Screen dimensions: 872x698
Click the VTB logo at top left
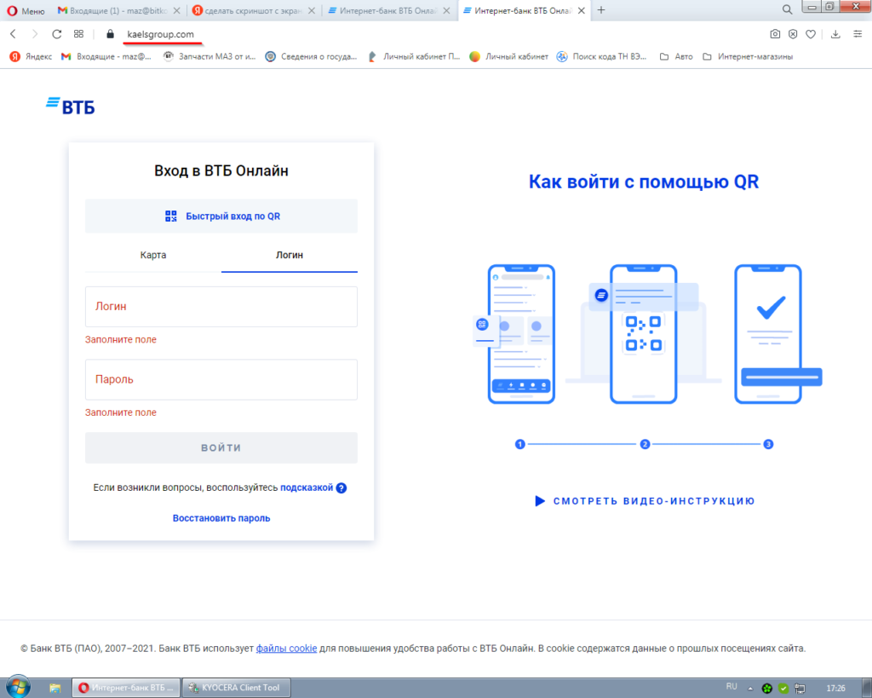71,106
